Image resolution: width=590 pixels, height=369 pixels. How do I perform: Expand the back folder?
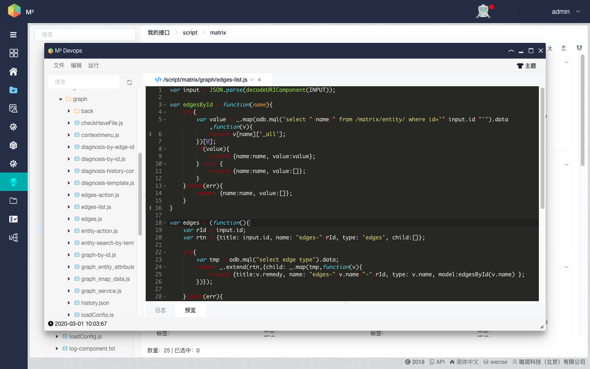click(69, 111)
